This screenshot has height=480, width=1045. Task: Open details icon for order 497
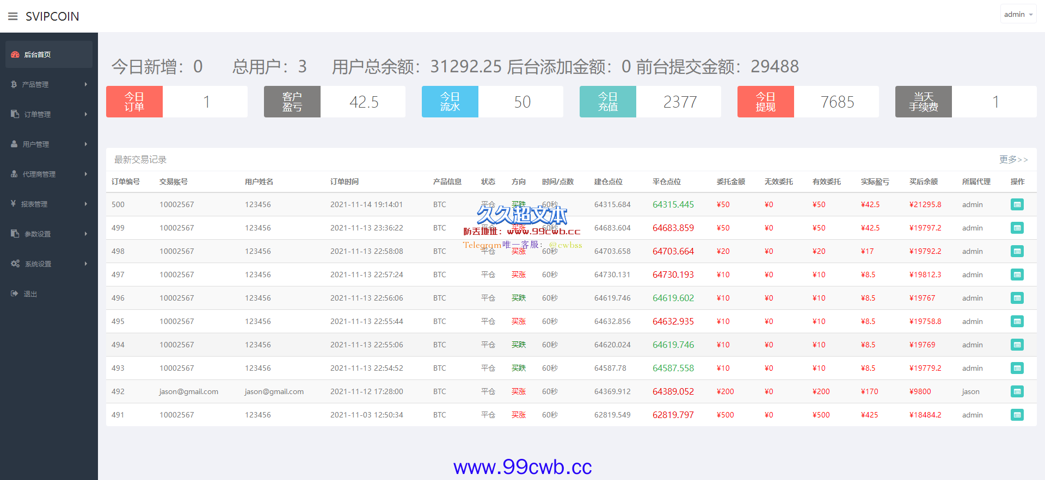click(x=1017, y=275)
